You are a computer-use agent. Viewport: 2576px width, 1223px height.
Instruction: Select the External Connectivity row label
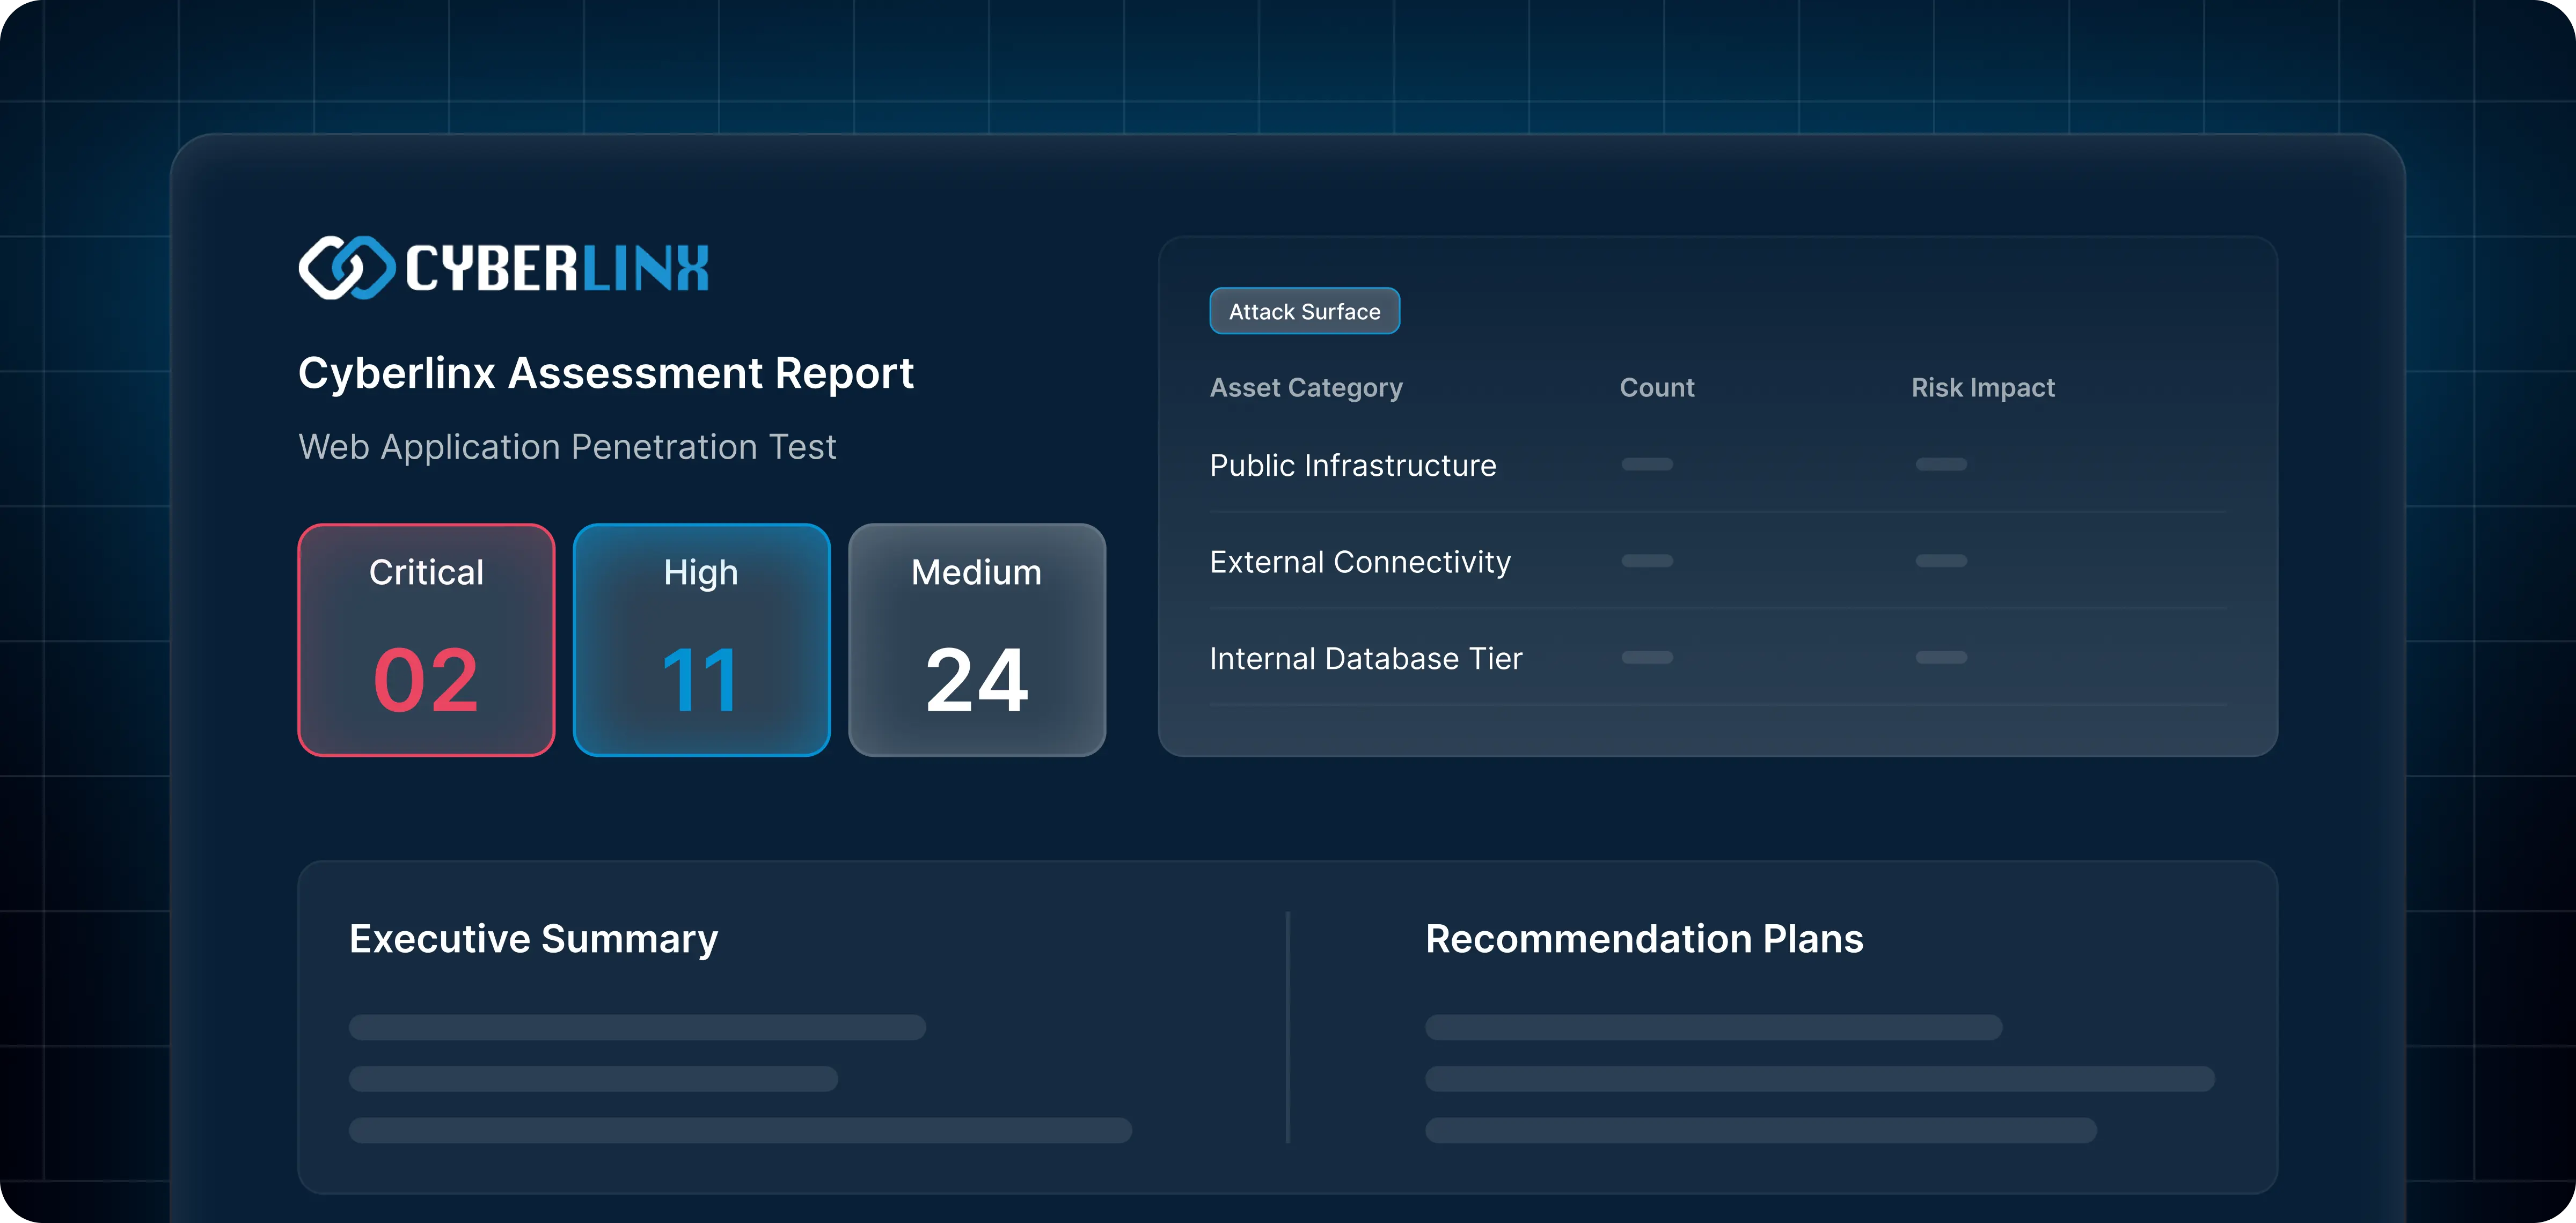1360,563
